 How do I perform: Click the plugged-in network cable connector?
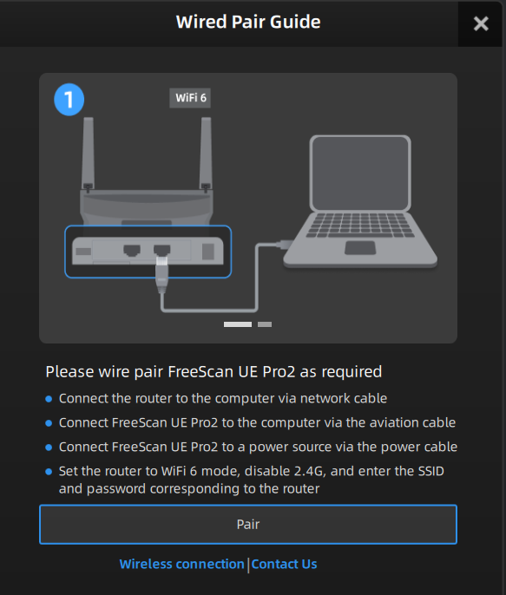tap(161, 273)
